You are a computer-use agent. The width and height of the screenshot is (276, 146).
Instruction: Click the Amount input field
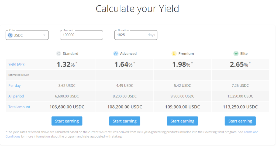click(81, 35)
